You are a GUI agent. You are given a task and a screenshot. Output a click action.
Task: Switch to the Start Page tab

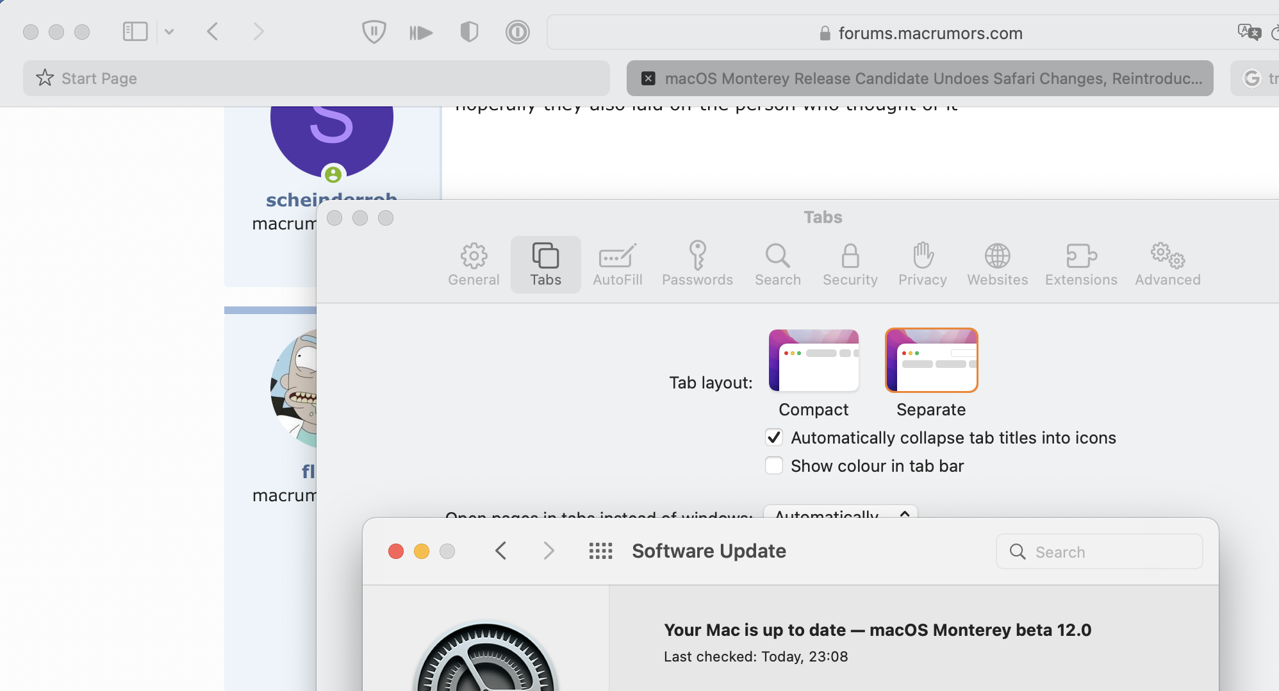pos(317,78)
